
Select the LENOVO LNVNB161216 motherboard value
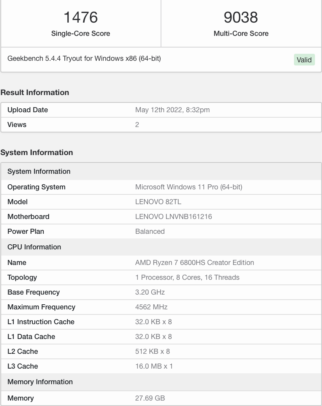(173, 217)
